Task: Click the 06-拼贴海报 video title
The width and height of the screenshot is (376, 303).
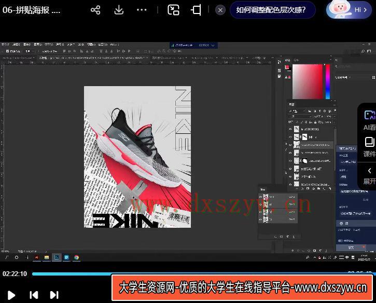Action: pyautogui.click(x=31, y=10)
